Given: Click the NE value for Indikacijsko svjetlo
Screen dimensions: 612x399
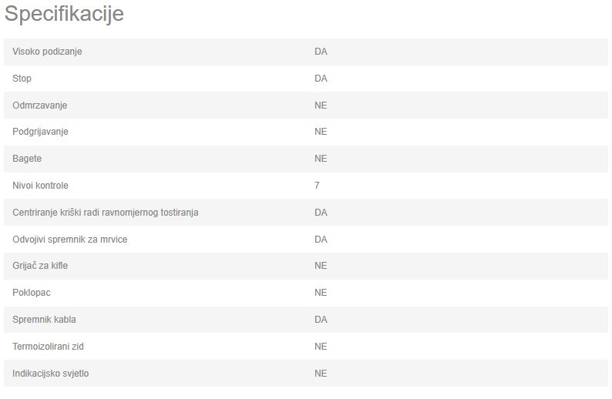Looking at the screenshot, I should coord(321,374).
